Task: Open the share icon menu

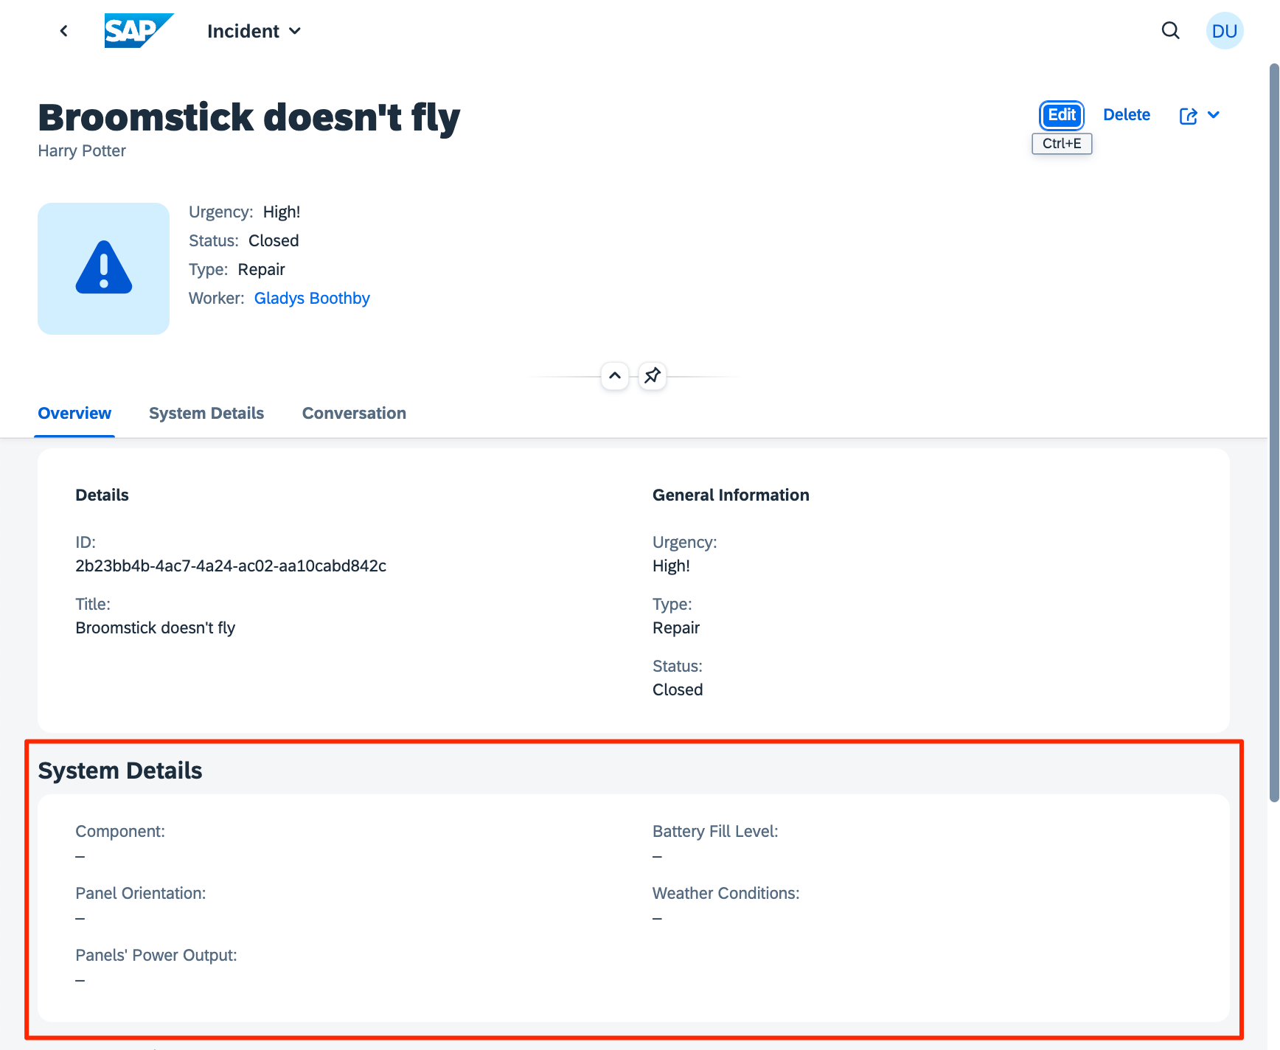Action: pyautogui.click(x=1188, y=116)
